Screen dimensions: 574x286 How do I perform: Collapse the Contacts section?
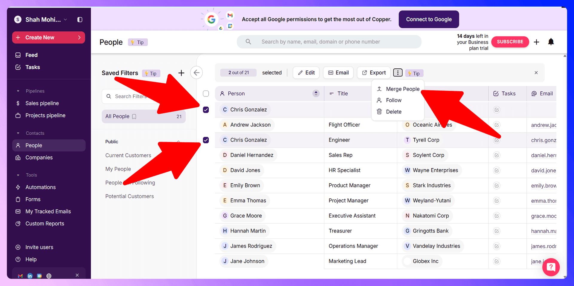tap(18, 133)
